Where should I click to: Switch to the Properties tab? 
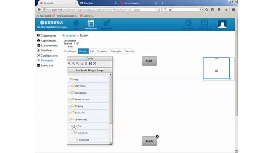pos(102,51)
